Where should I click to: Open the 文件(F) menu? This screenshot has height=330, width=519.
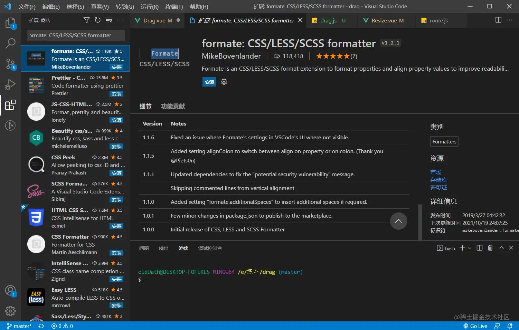click(x=27, y=7)
